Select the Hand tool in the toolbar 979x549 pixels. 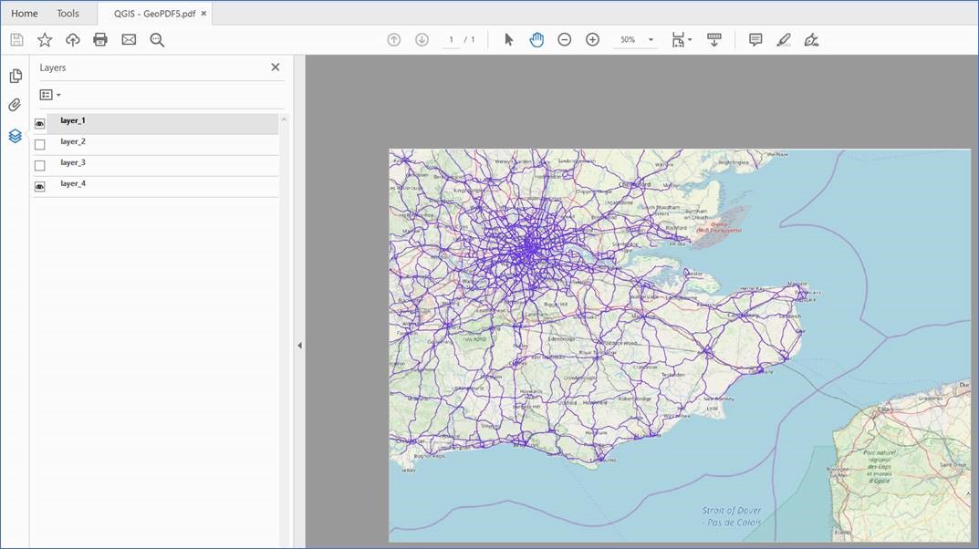click(536, 39)
